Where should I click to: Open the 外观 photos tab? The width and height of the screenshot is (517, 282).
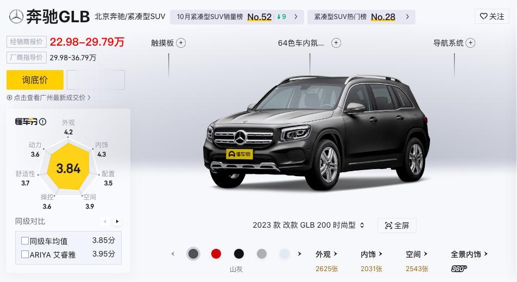point(326,254)
